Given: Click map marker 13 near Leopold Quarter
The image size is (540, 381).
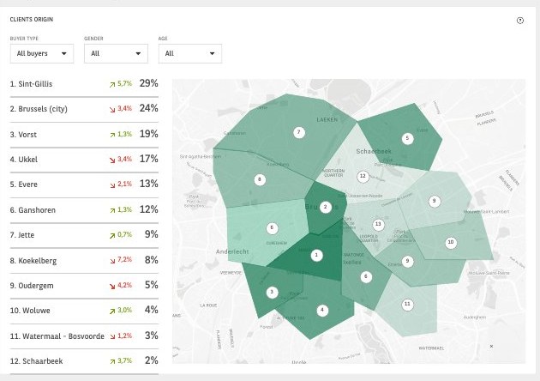Looking at the screenshot, I should [378, 225].
